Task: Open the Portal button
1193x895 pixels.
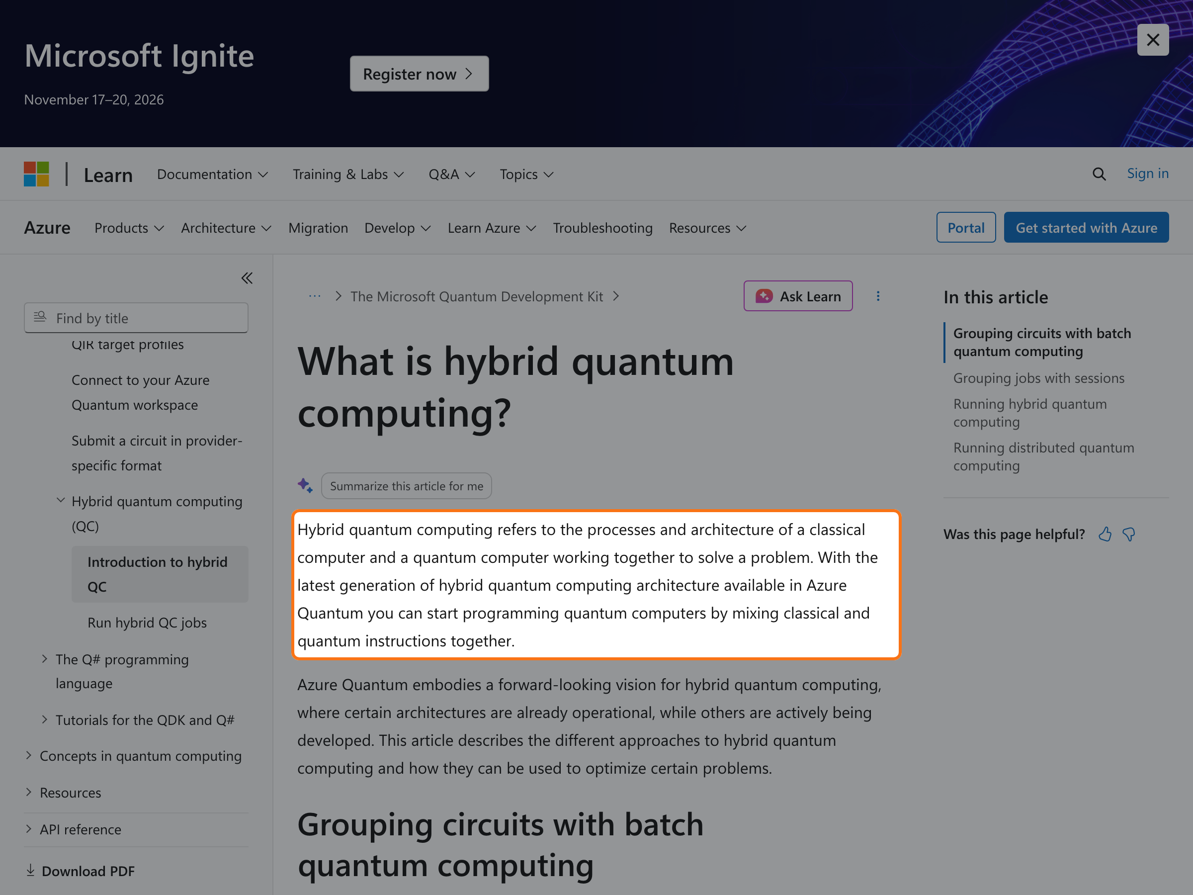Action: (966, 228)
